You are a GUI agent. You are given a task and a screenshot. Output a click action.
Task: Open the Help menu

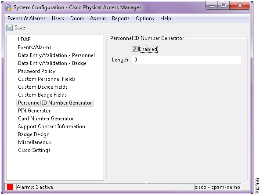(166, 18)
